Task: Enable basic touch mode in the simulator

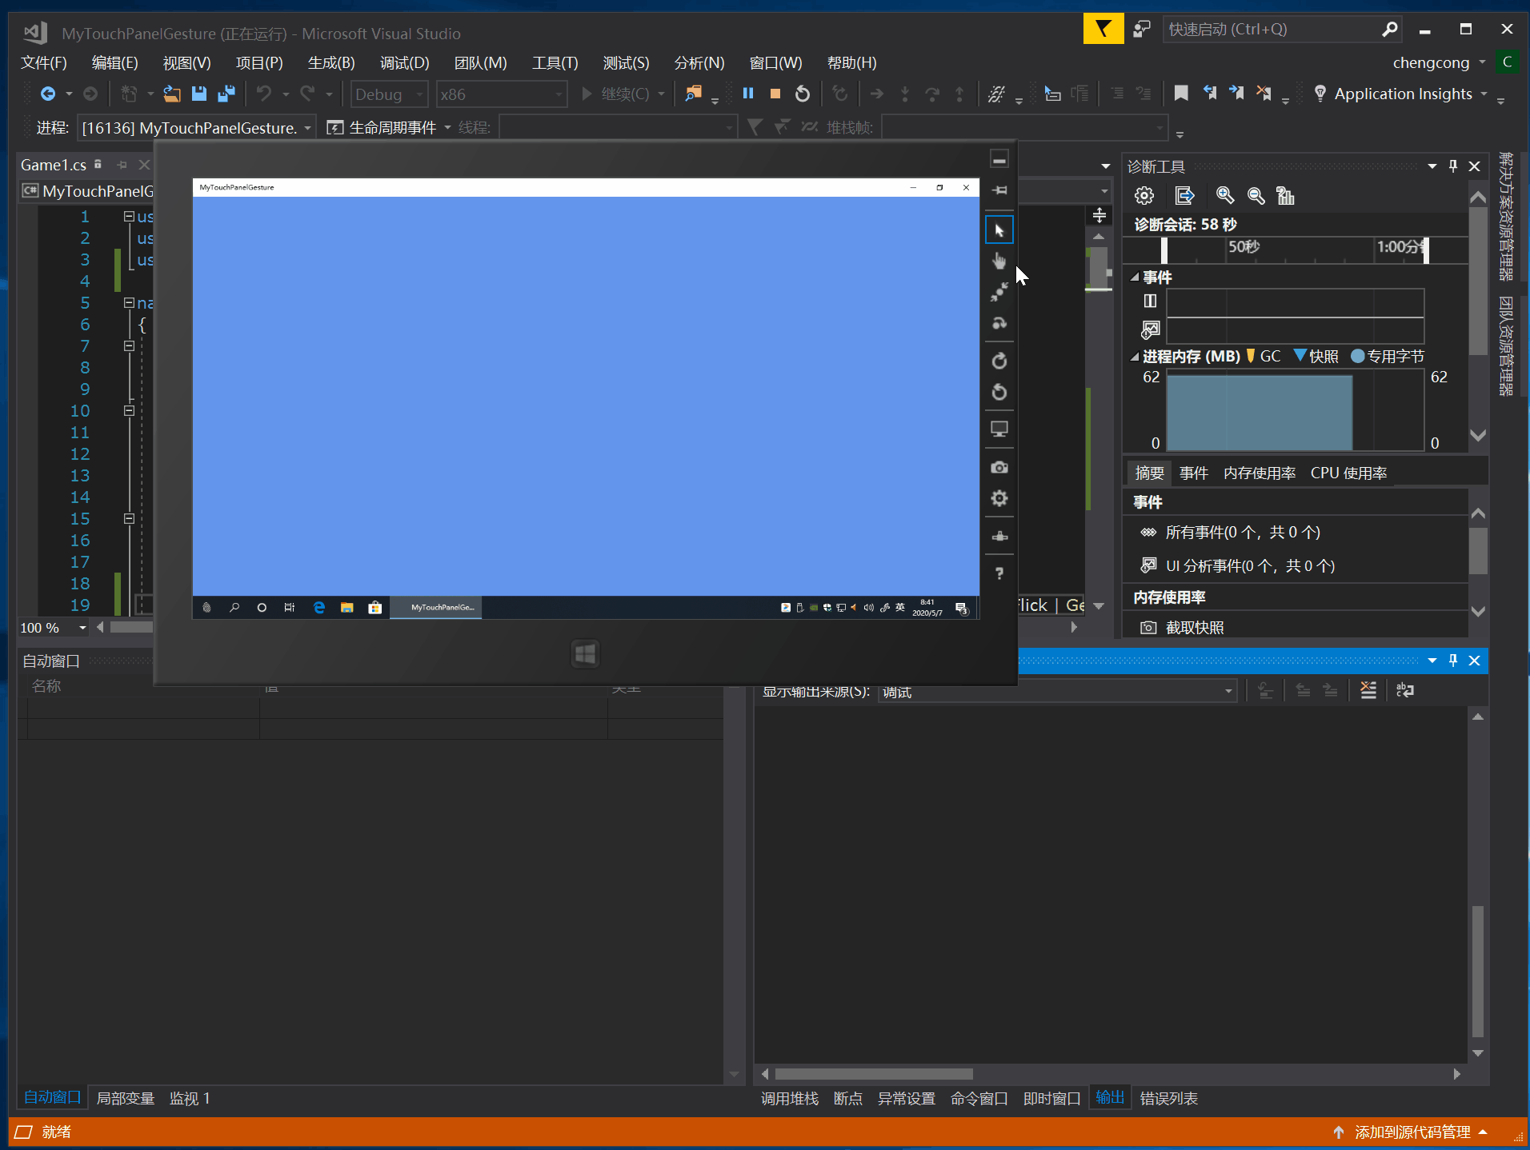Action: 999,261
